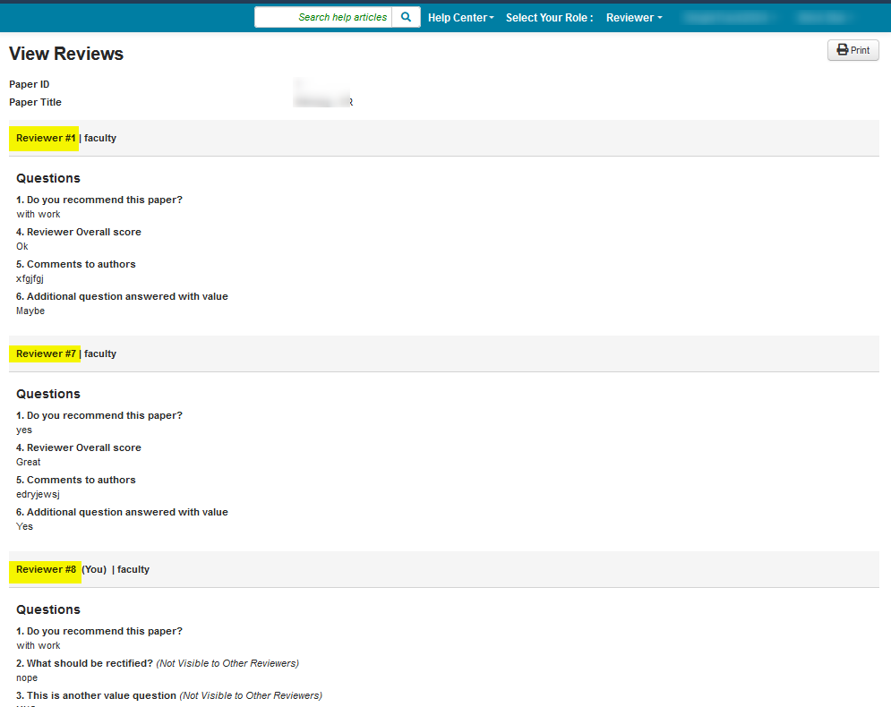
Task: Click the (You) label beside Reviewer #8
Action: (94, 569)
